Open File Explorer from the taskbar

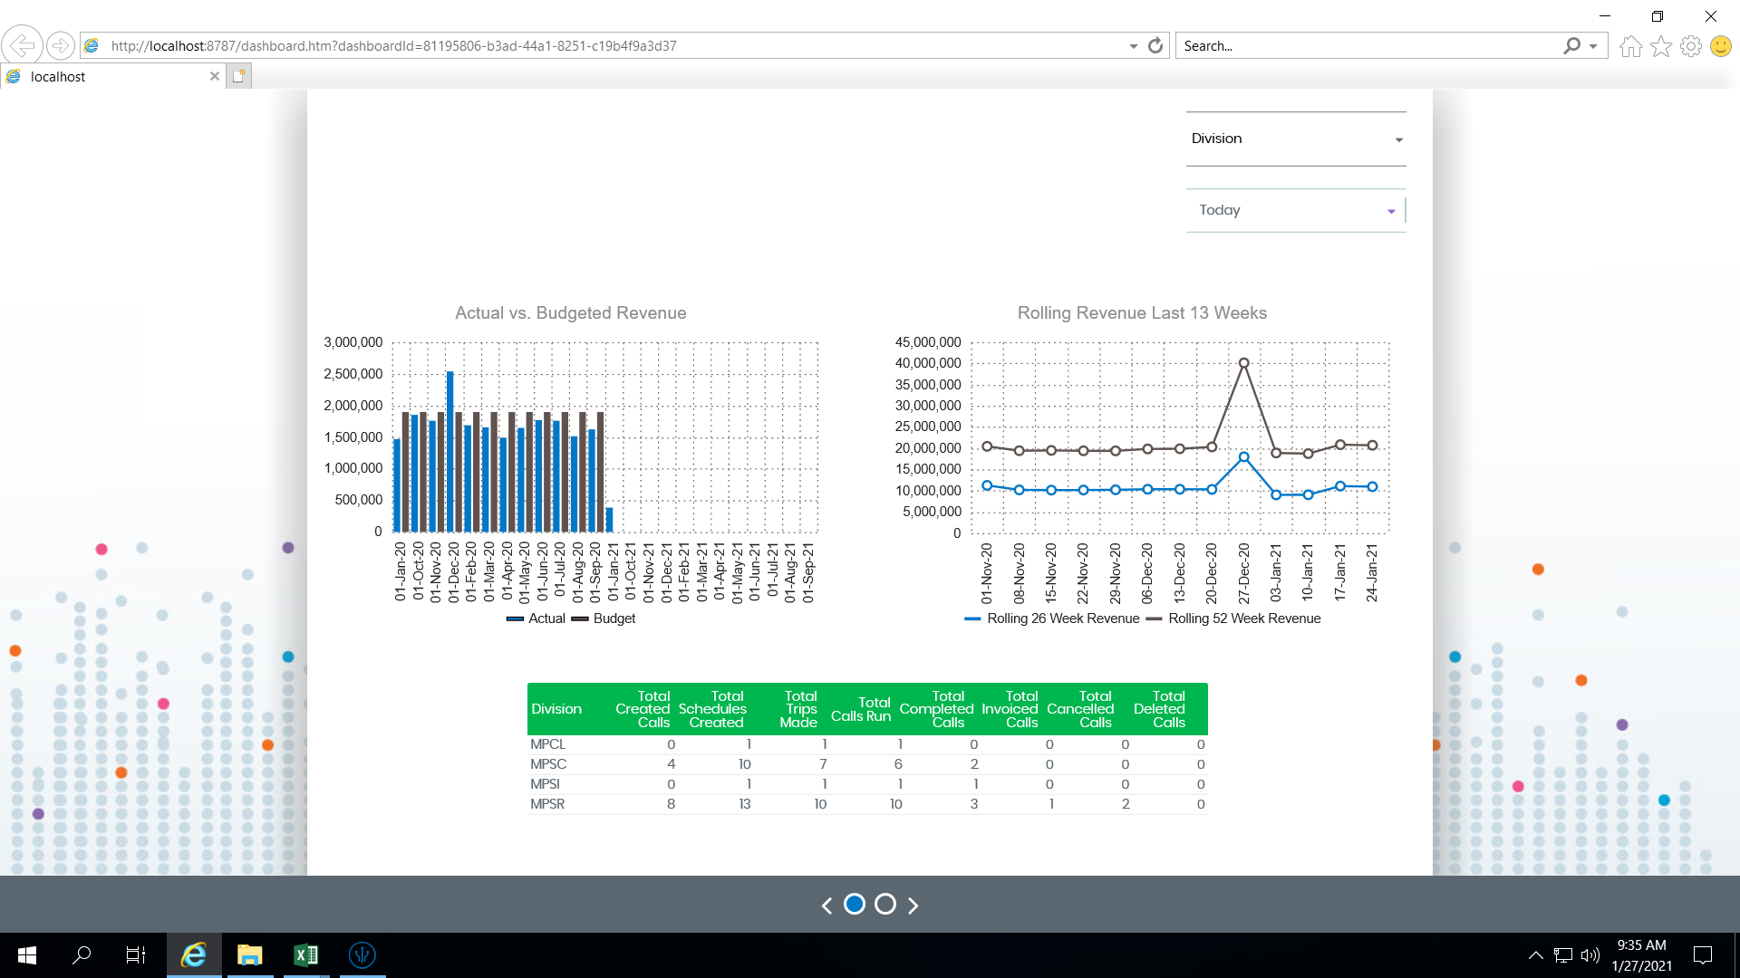[249, 954]
